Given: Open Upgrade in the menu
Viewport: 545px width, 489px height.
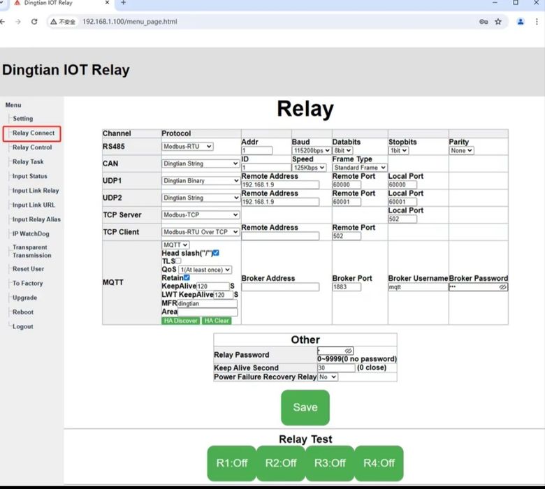Looking at the screenshot, I should coord(24,298).
